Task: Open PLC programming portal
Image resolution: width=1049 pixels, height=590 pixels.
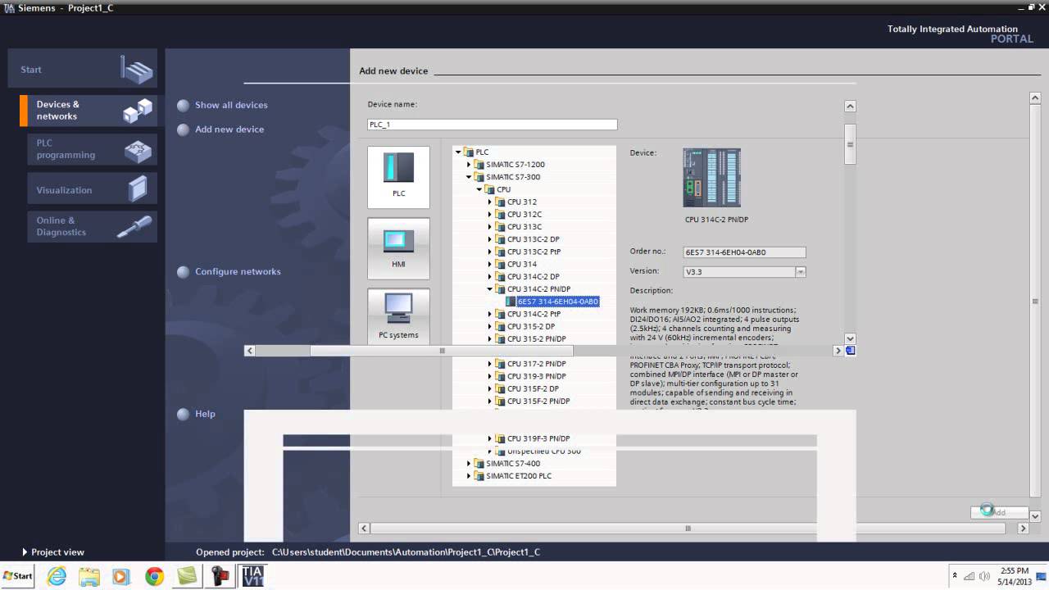Action: click(x=92, y=149)
